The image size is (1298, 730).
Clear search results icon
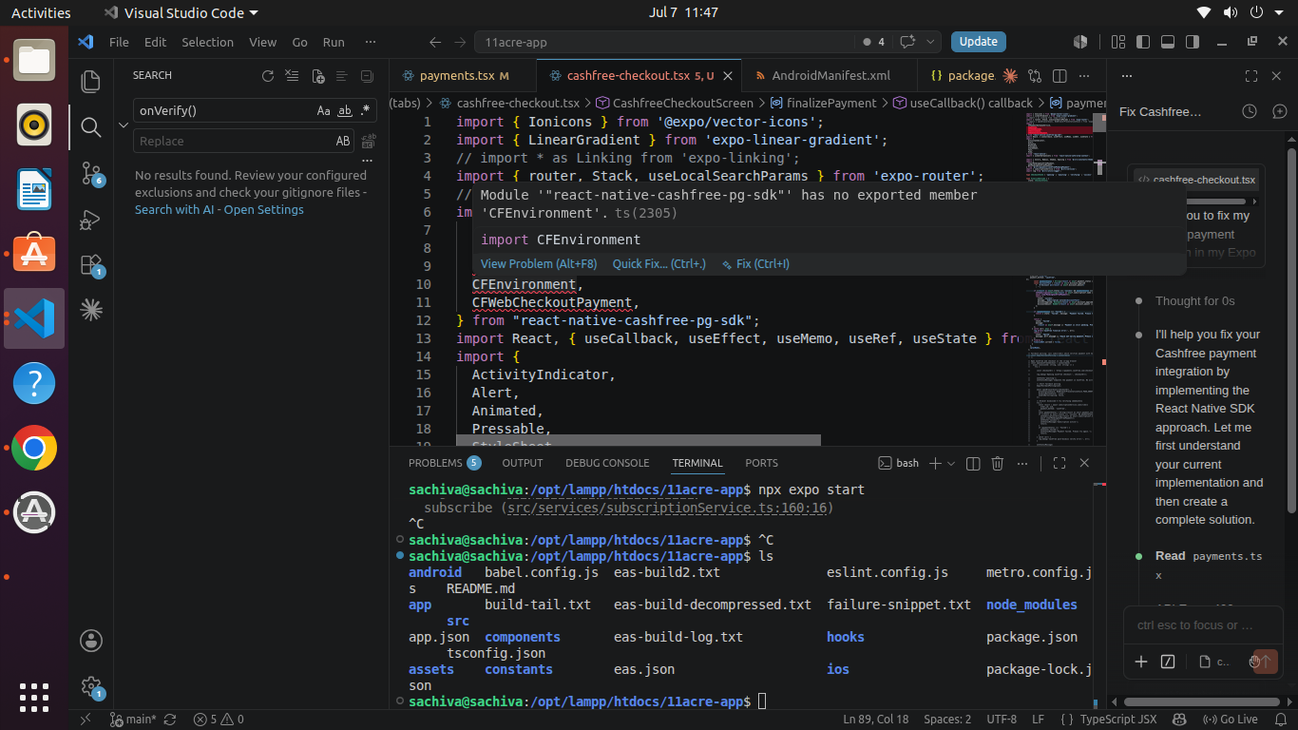pyautogui.click(x=293, y=76)
